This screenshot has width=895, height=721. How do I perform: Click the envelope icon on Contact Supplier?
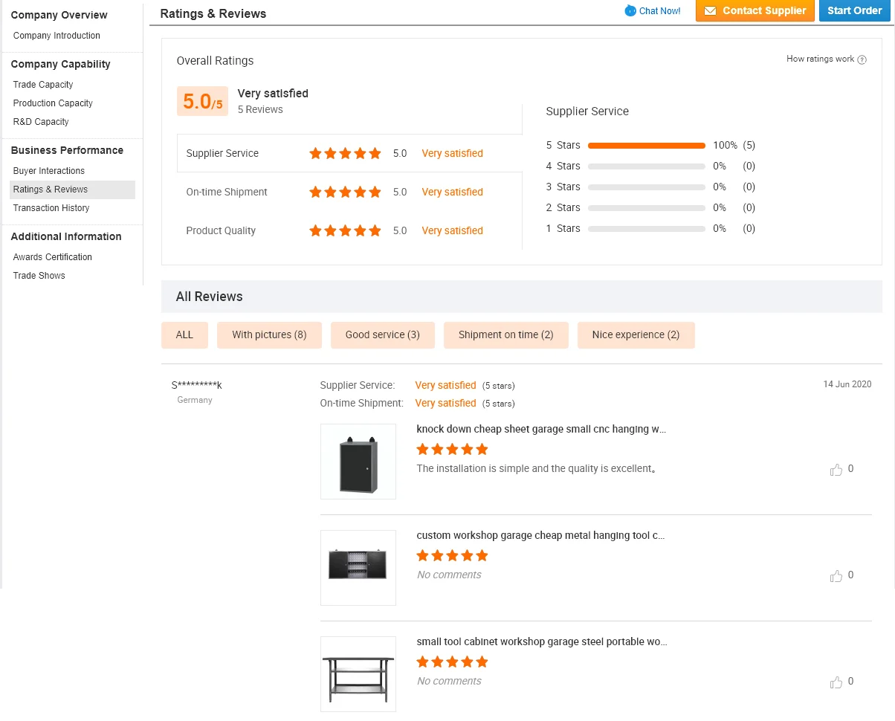pos(710,10)
